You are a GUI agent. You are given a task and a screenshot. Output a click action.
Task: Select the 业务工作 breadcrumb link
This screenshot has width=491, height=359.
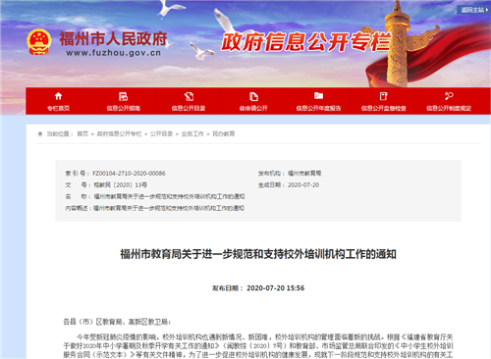192,133
